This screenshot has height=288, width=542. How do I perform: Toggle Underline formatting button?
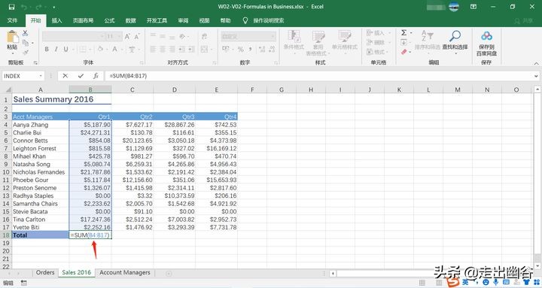(65, 50)
